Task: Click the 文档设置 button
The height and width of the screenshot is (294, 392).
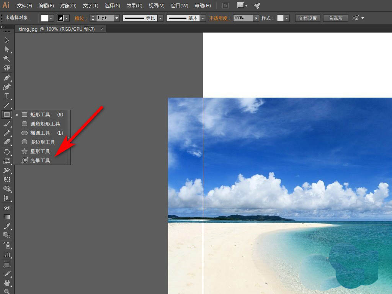Action: point(307,18)
